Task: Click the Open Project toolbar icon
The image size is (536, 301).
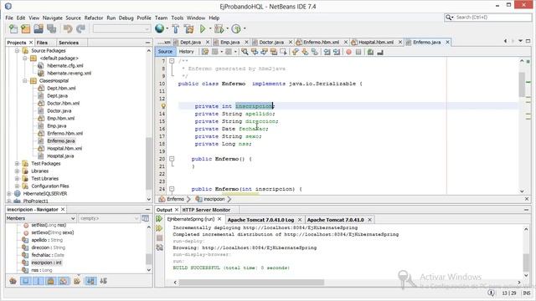Action: pos(39,29)
